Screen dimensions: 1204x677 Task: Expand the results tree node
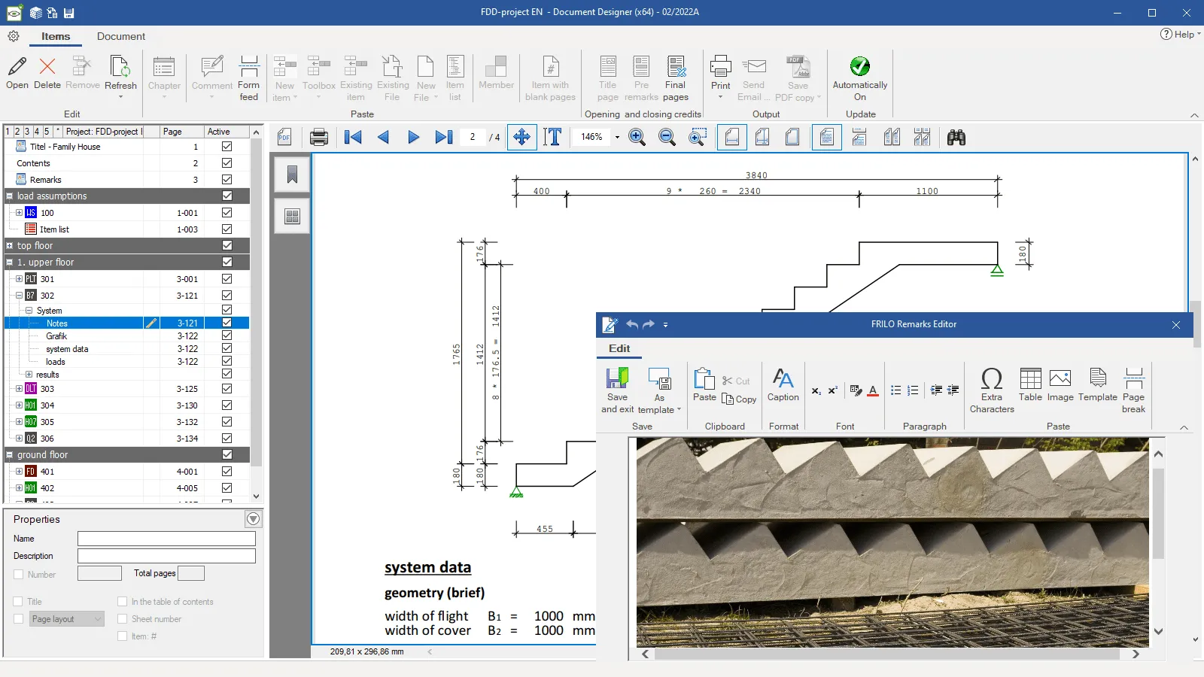click(29, 375)
